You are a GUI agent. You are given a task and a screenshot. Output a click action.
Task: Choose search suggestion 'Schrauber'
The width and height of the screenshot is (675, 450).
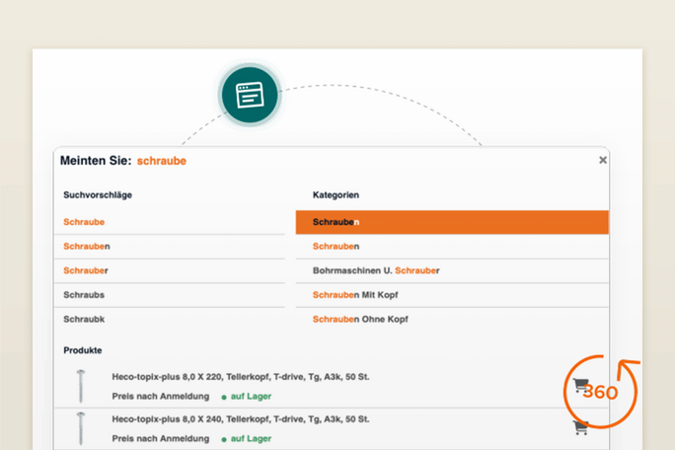170,270
